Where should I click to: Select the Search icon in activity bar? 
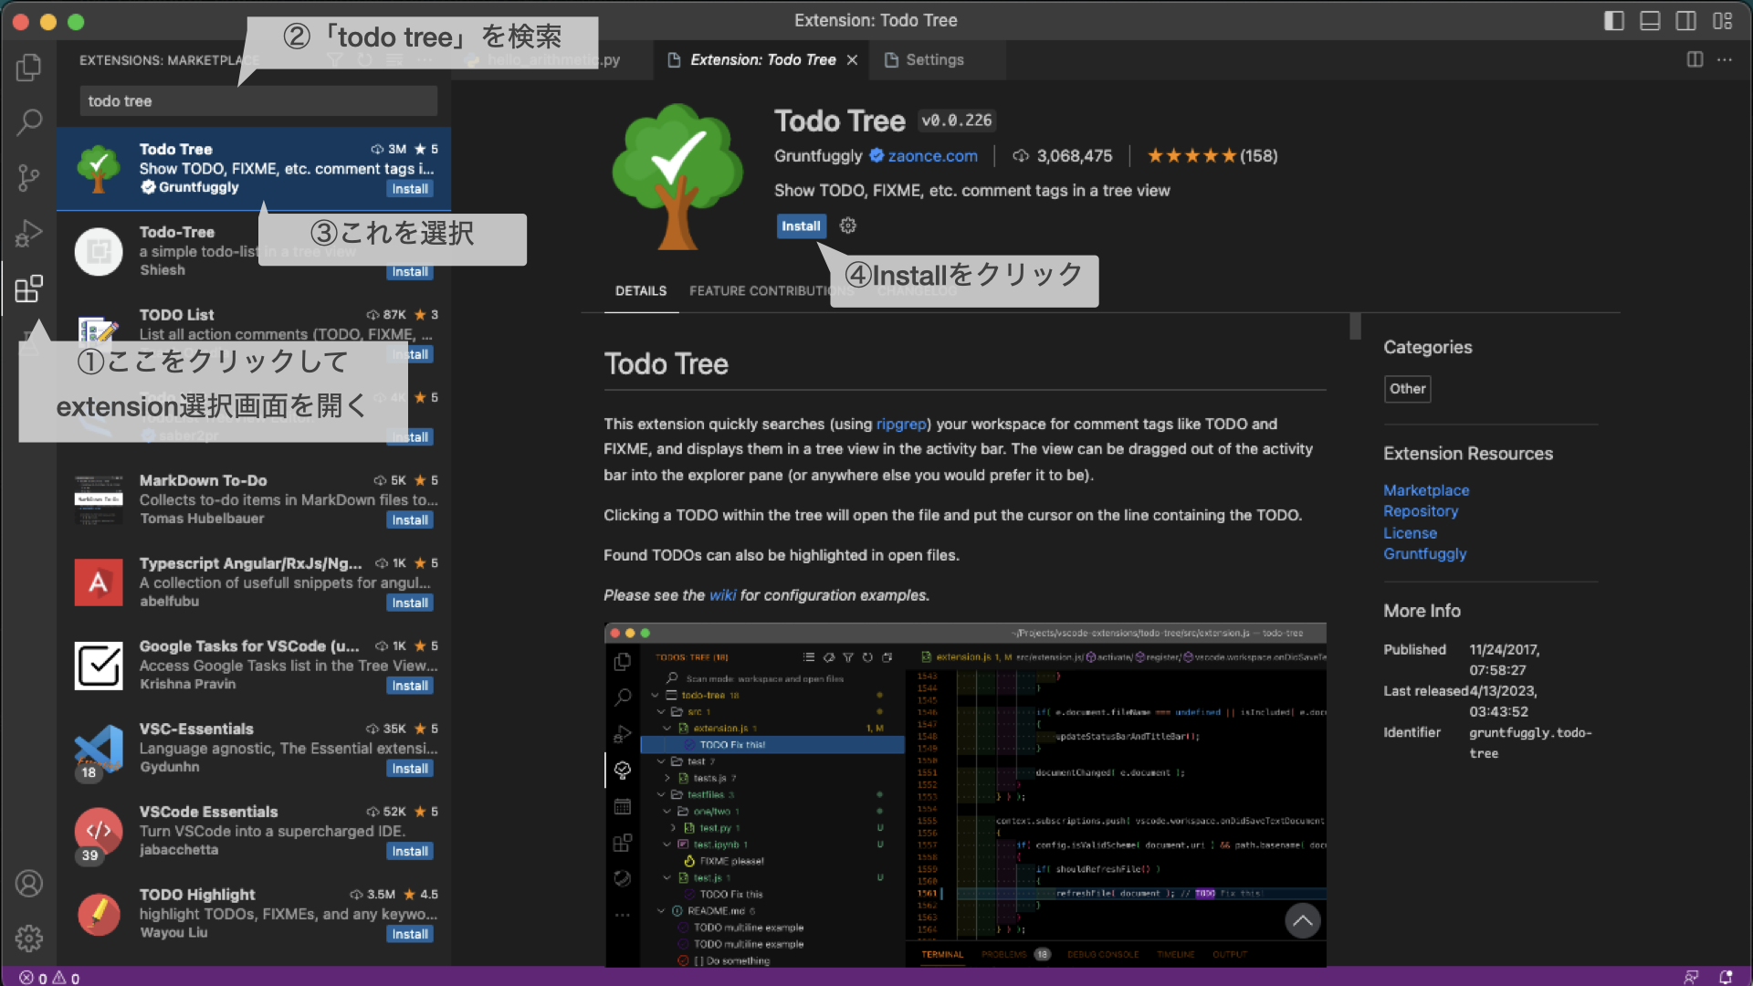tap(28, 122)
